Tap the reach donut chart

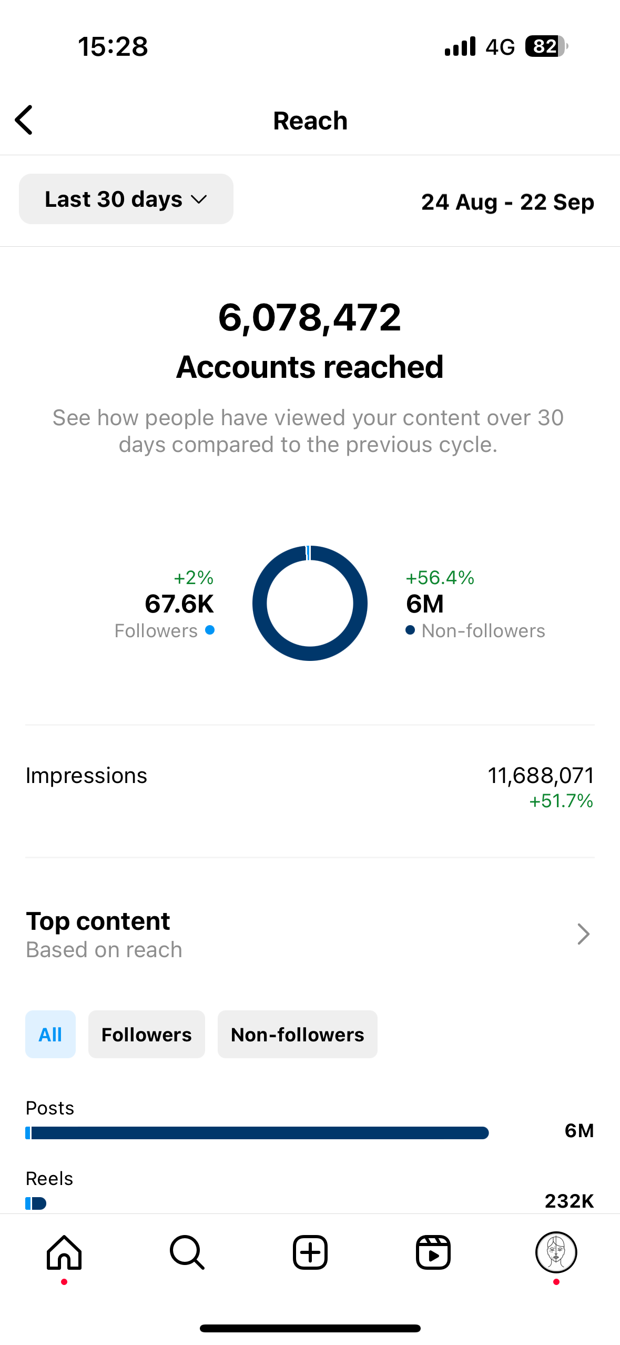pos(310,603)
